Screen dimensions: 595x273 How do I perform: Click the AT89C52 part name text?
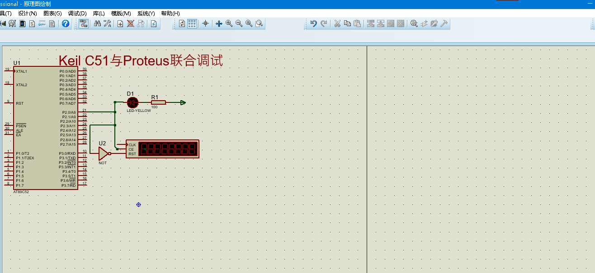[21, 192]
